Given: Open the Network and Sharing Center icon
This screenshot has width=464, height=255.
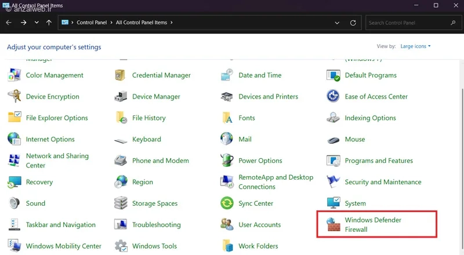Looking at the screenshot, I should 14,161.
